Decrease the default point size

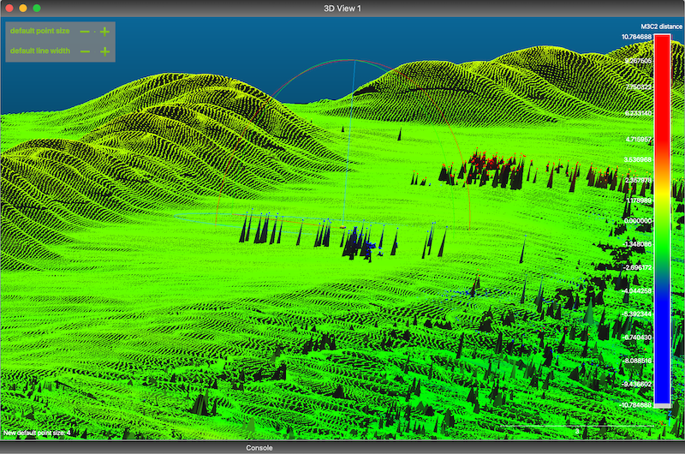click(x=85, y=32)
